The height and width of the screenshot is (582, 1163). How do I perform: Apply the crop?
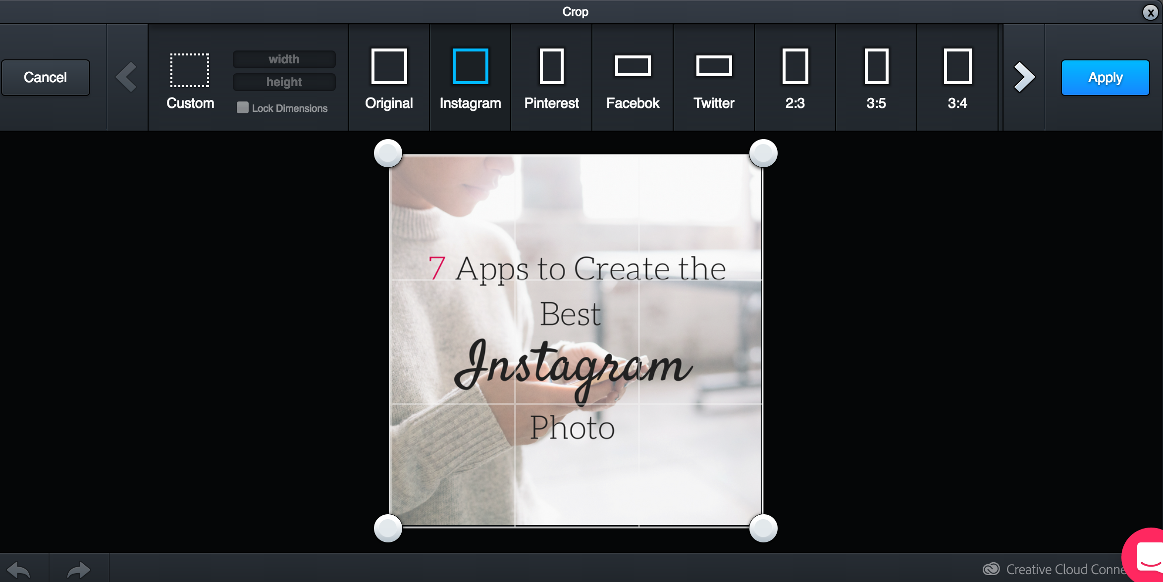[x=1105, y=78]
